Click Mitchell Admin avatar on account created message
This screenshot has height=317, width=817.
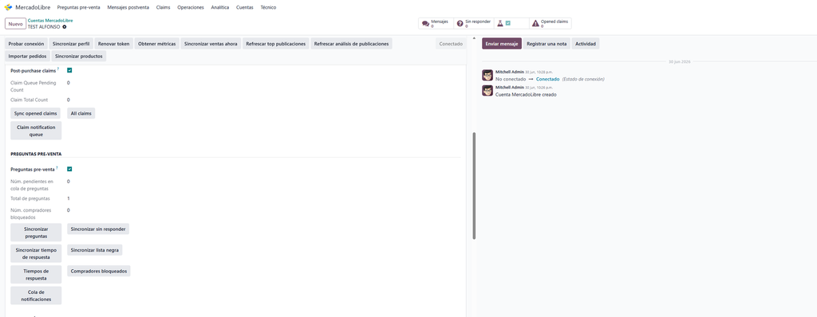487,91
